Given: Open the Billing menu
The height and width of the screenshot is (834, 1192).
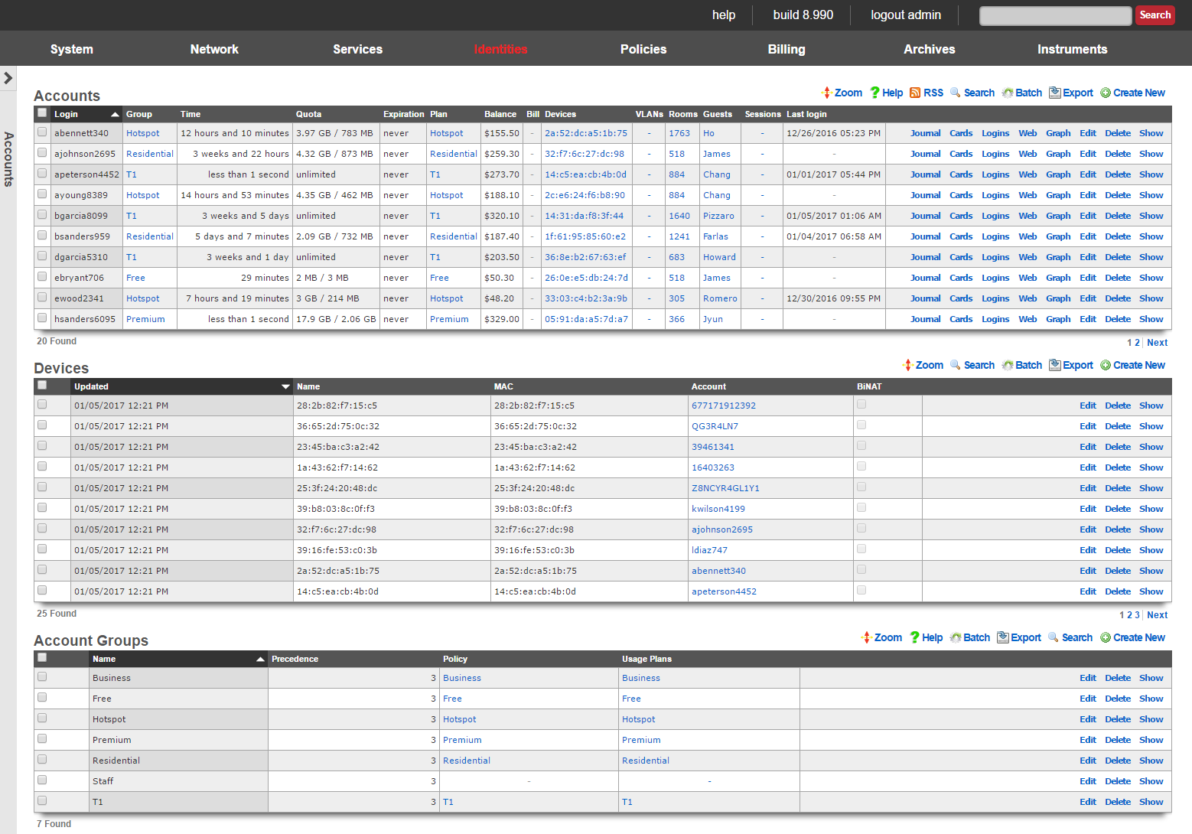Looking at the screenshot, I should point(786,49).
